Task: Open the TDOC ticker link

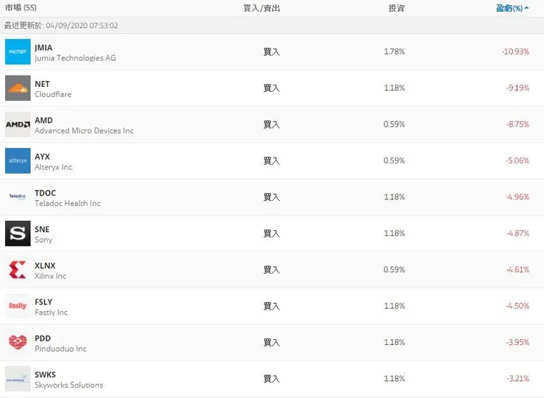Action: click(x=45, y=193)
